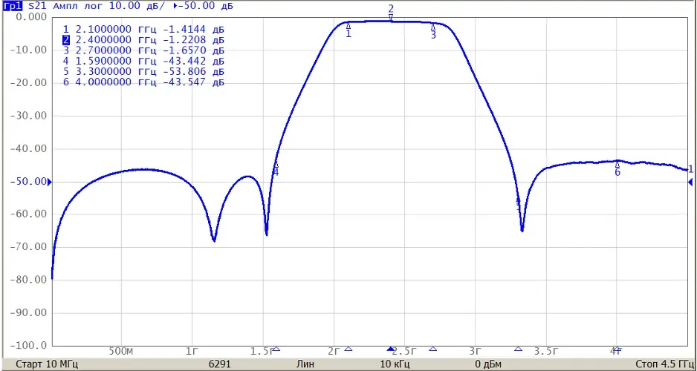Click active marker 2 at the passband peak
697x371 pixels.
pos(391,17)
